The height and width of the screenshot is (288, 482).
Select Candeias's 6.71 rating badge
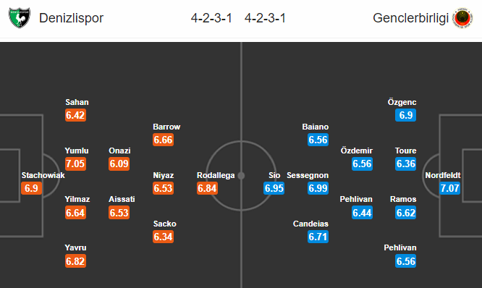(318, 237)
